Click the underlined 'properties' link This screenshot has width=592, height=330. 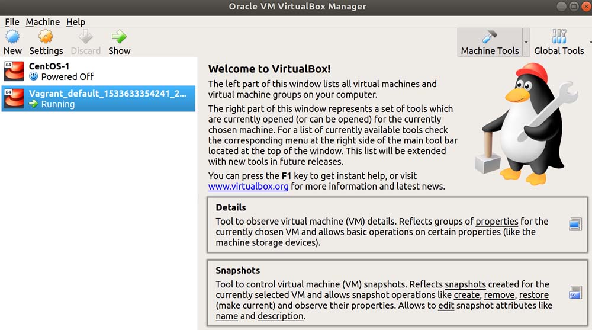tap(497, 222)
